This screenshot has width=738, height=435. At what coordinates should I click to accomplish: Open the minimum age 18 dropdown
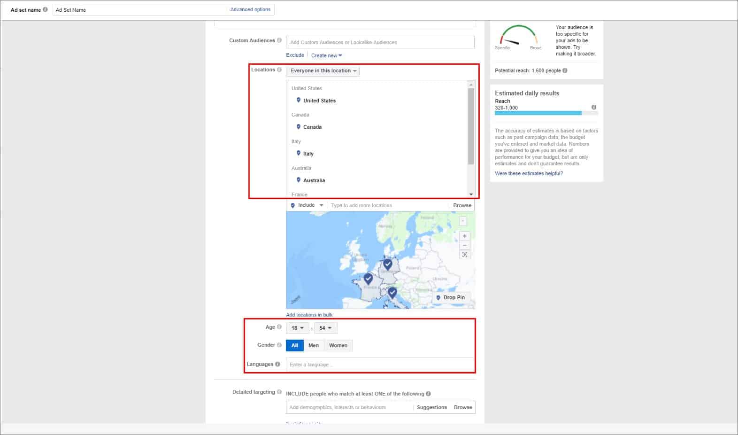(298, 328)
